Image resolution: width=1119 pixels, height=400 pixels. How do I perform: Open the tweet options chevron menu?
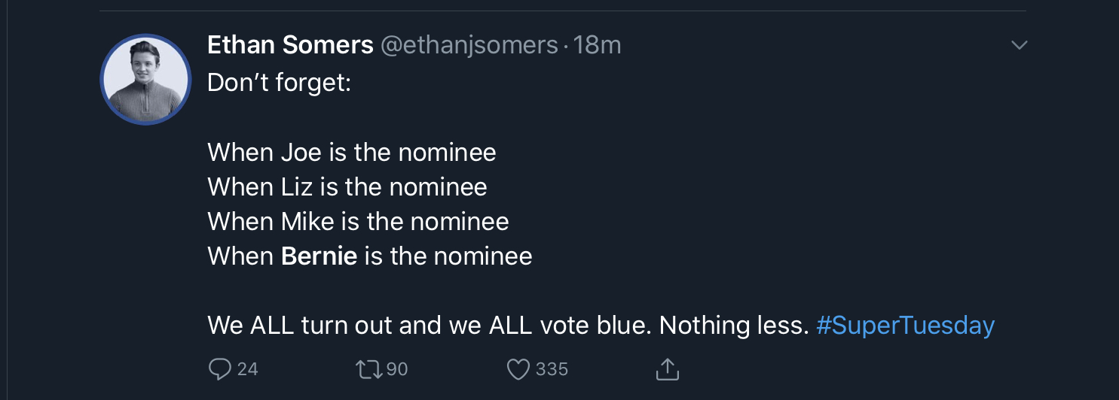coord(1019,46)
